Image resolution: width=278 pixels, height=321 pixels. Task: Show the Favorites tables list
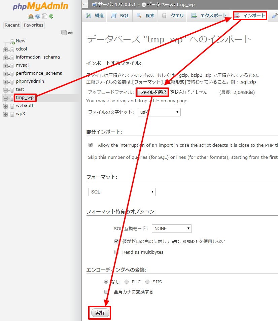tap(34, 25)
